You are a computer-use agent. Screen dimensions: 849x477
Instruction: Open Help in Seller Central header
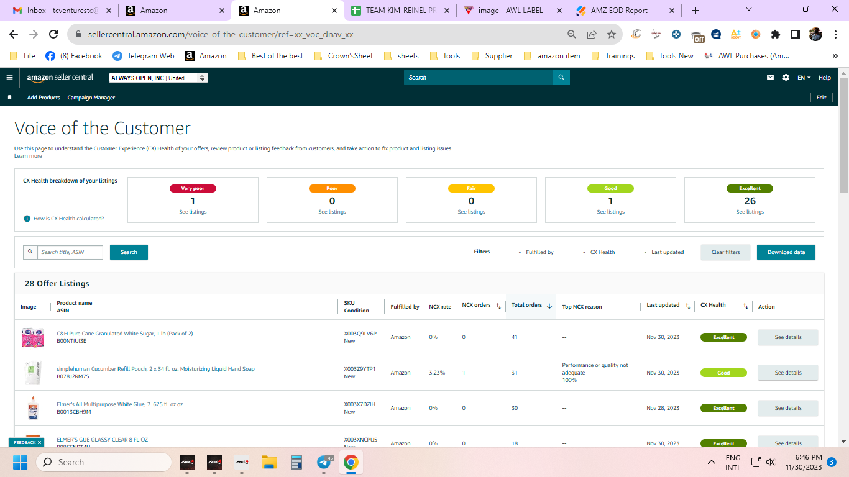(x=824, y=78)
